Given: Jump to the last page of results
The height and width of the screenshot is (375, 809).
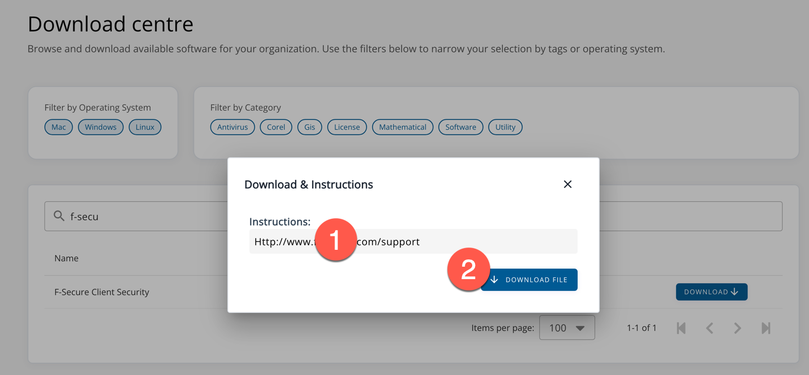Looking at the screenshot, I should pyautogui.click(x=766, y=328).
